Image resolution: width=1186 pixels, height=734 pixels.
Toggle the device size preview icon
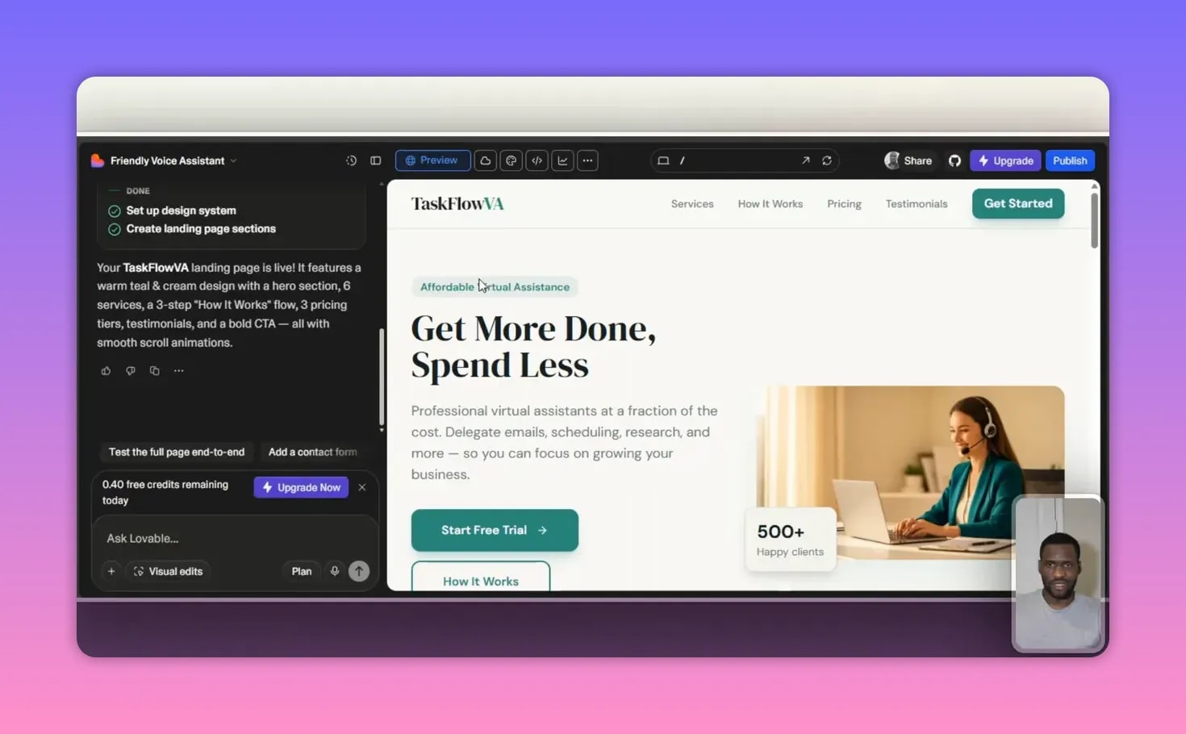tap(663, 161)
